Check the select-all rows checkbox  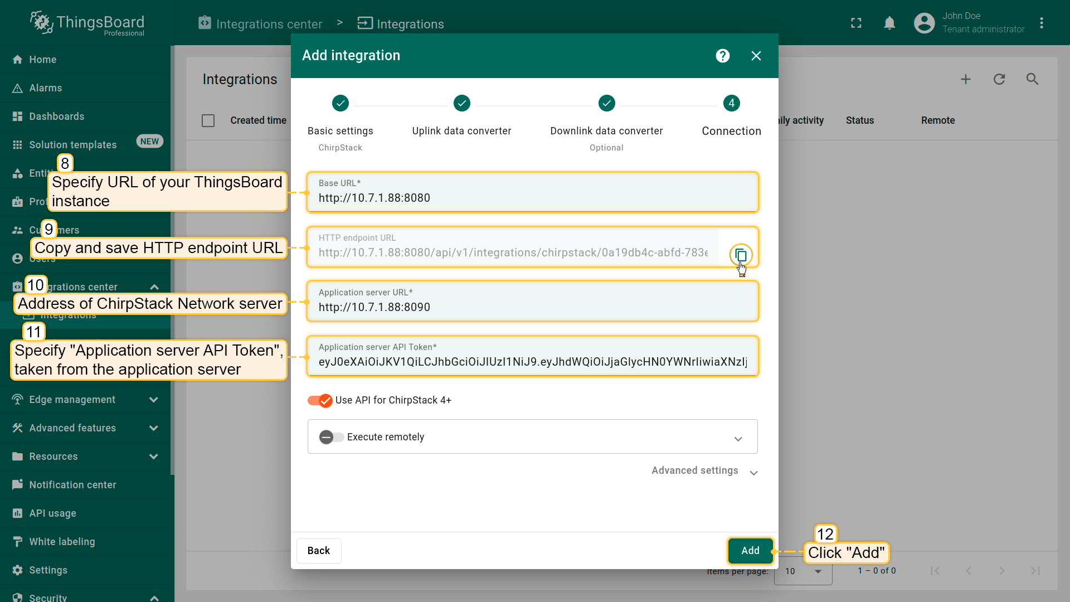pos(208,120)
